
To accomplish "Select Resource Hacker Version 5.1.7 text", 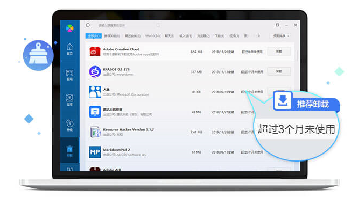I will point(129,129).
